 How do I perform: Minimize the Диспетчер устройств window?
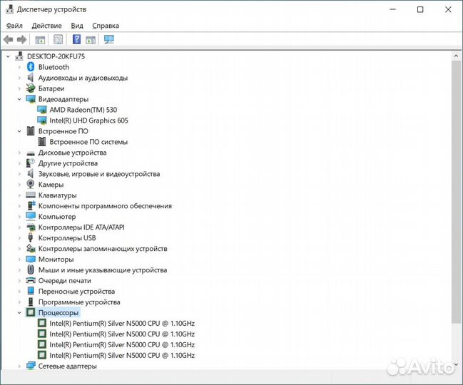click(x=392, y=10)
